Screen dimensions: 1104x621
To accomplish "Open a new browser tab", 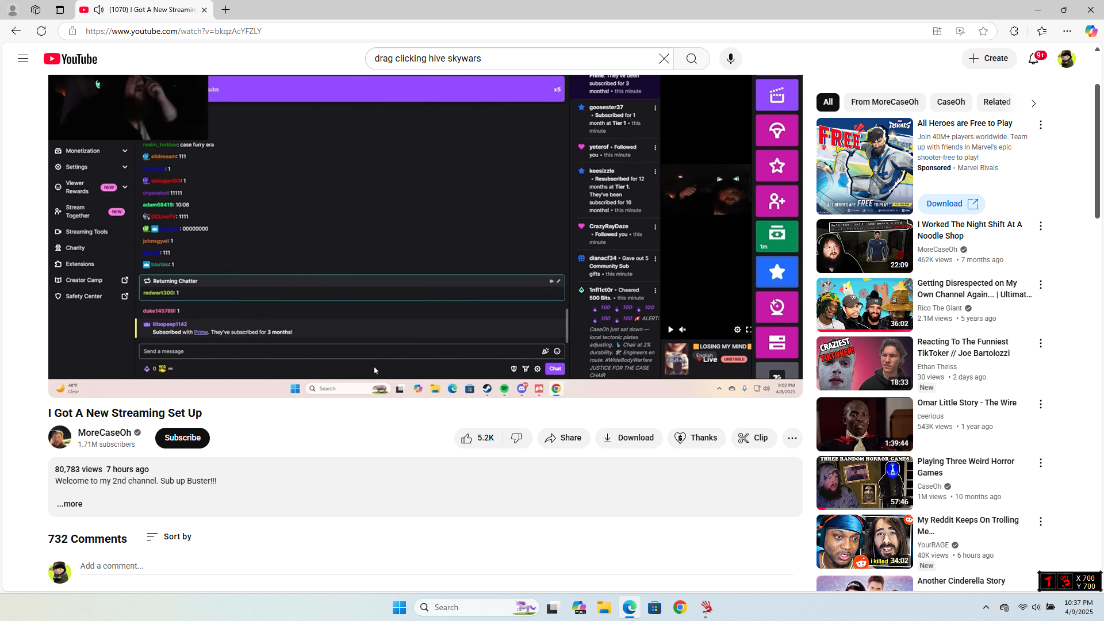I will (226, 10).
